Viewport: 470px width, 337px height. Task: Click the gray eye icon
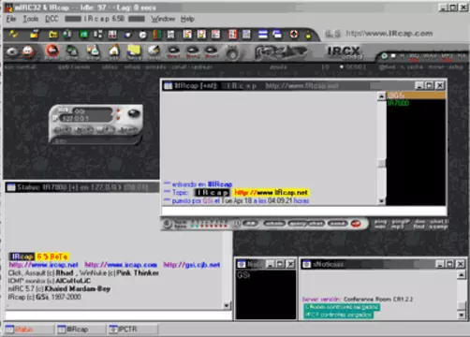coord(12,51)
